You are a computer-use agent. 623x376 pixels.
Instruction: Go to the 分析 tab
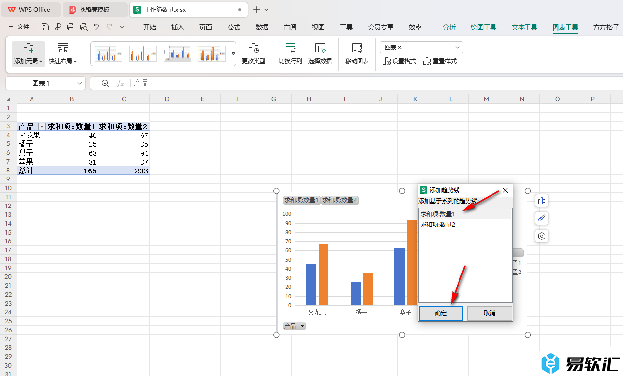coord(449,27)
